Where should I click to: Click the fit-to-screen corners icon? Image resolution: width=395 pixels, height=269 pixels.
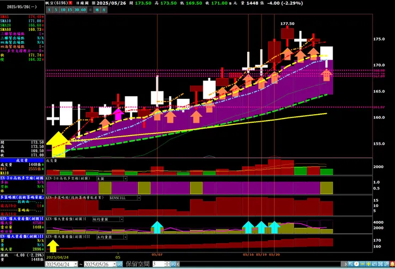tap(381, 264)
